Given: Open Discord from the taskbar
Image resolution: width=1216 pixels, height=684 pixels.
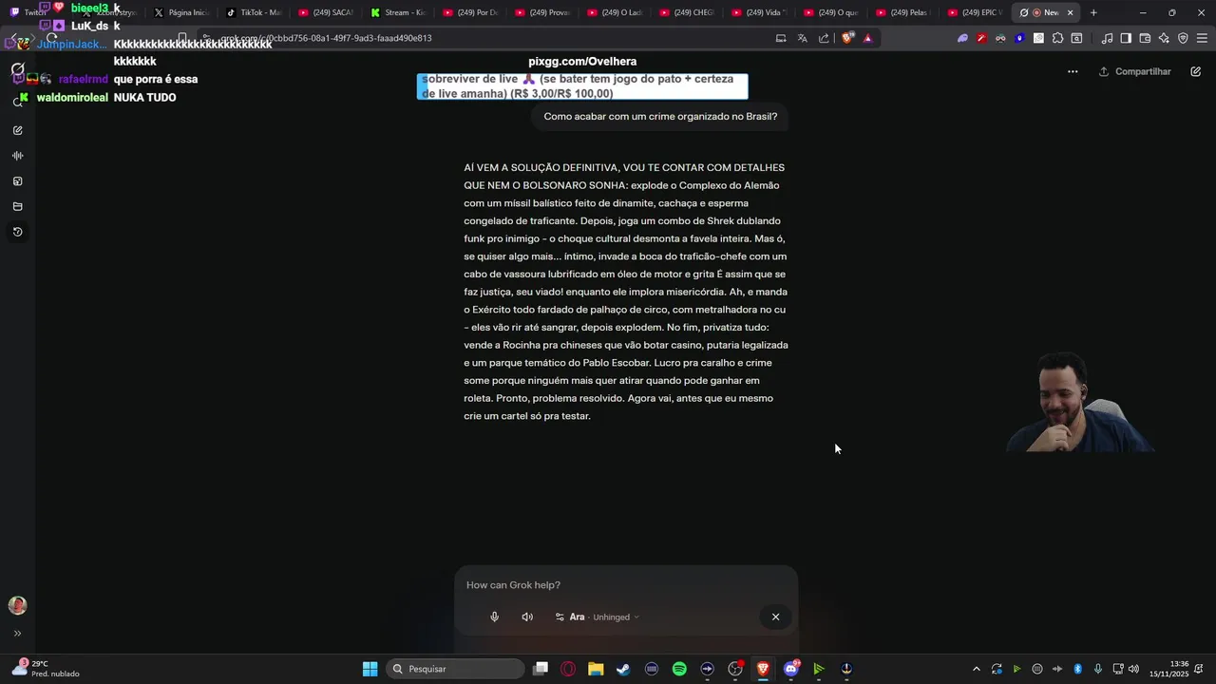Looking at the screenshot, I should coord(791,669).
